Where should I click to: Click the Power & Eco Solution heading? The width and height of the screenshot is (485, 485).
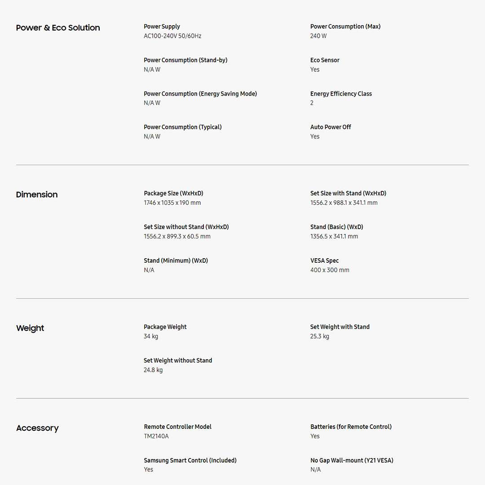[x=58, y=28]
